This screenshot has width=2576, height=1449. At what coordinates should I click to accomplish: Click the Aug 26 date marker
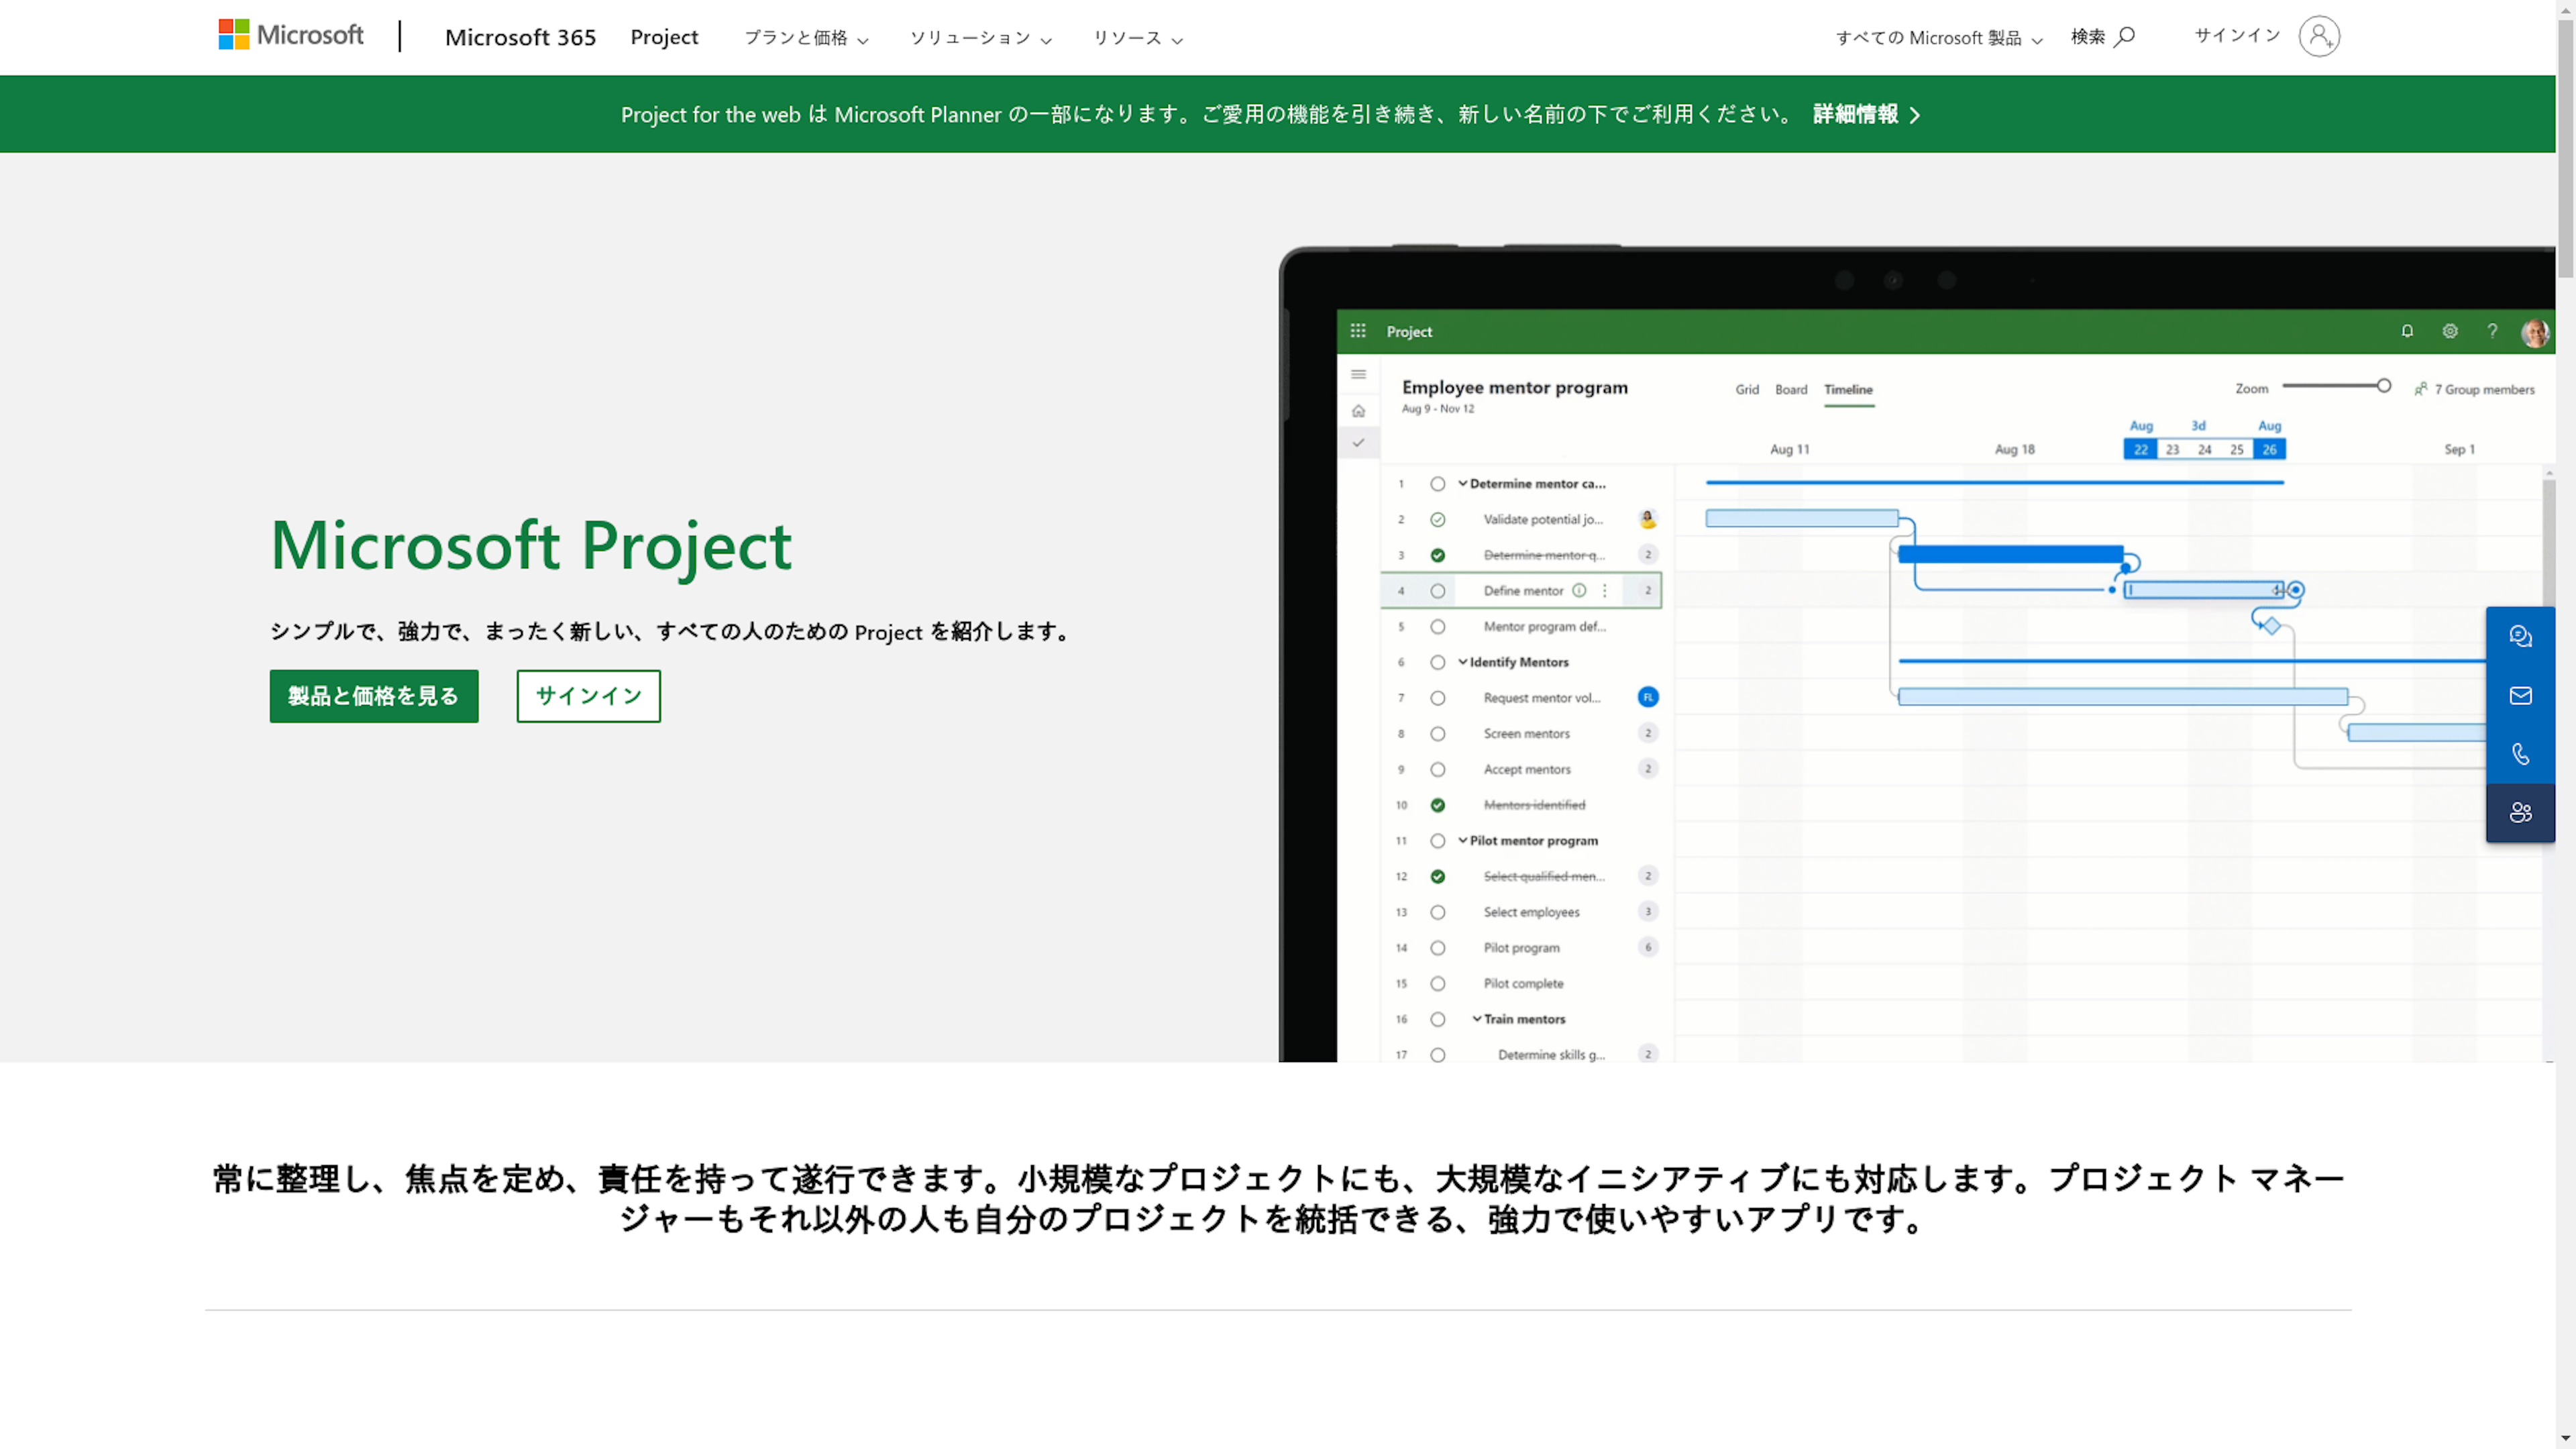[x=2270, y=449]
